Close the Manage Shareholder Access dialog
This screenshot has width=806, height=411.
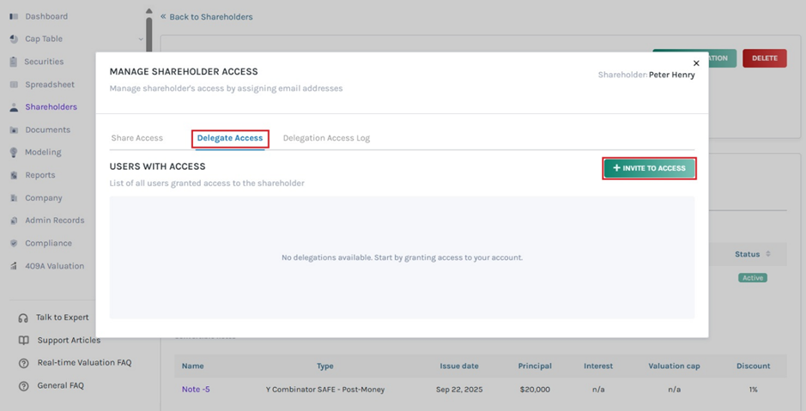(x=696, y=63)
